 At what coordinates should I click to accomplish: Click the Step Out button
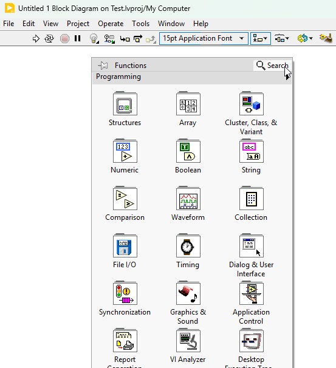point(151,39)
